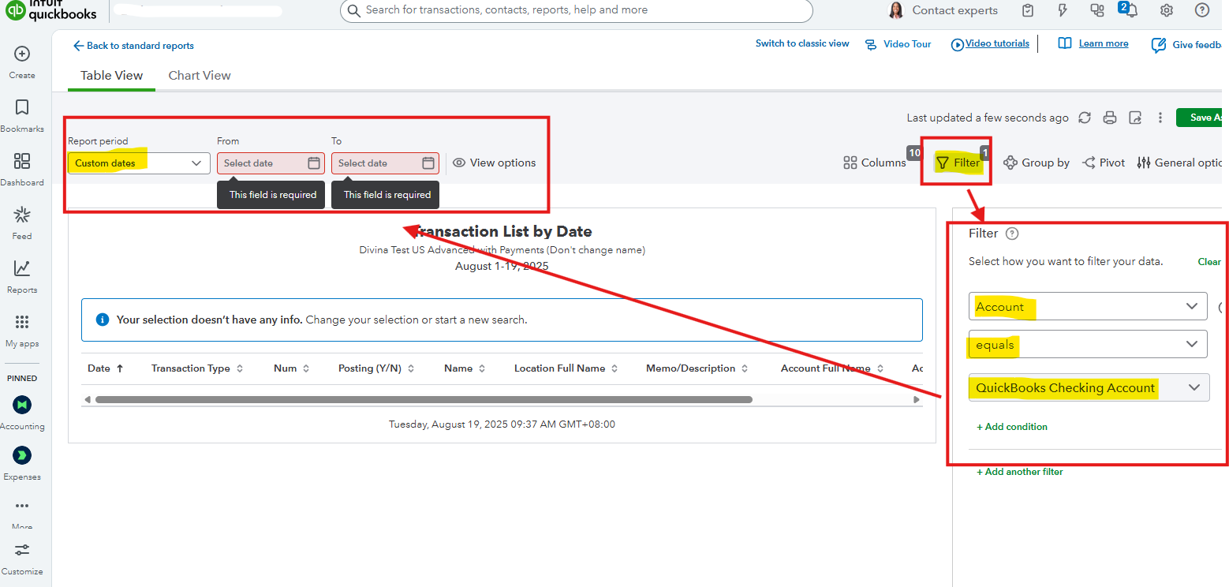Sort by the Num column
This screenshot has width=1229, height=587.
[x=292, y=368]
